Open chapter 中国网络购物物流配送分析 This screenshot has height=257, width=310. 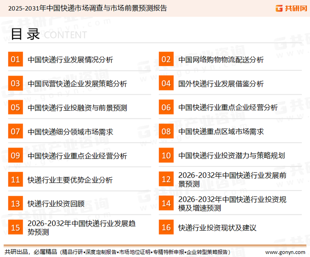click(221, 59)
